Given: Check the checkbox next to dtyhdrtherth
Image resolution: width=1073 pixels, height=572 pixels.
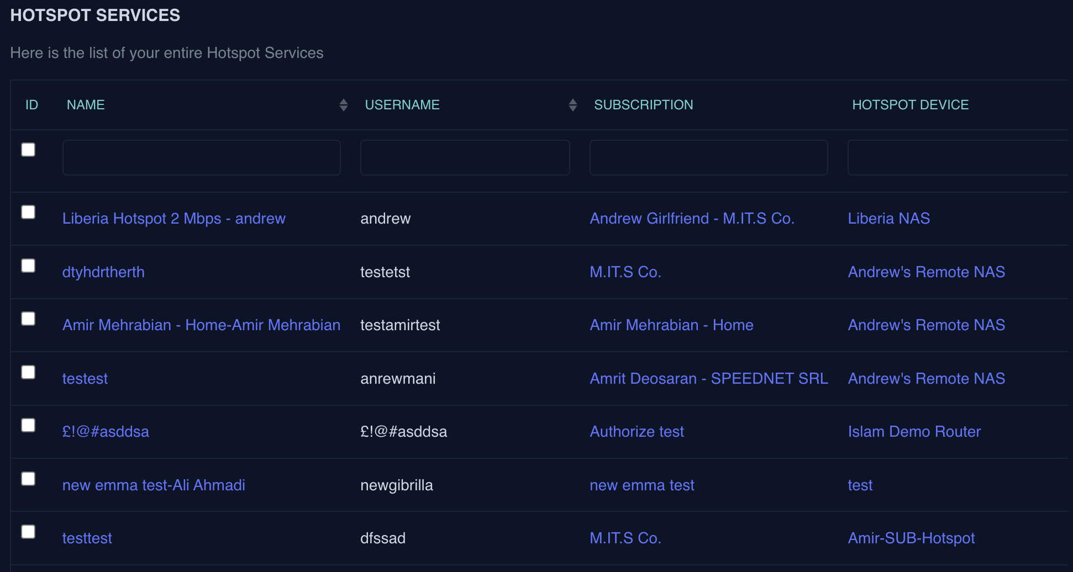Looking at the screenshot, I should click(x=28, y=266).
